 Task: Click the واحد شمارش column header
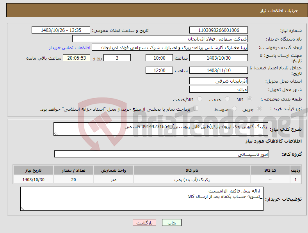pyautogui.click(x=114, y=170)
